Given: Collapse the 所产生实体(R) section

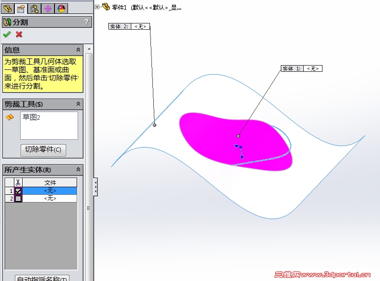Looking at the screenshot, I should coord(78,169).
